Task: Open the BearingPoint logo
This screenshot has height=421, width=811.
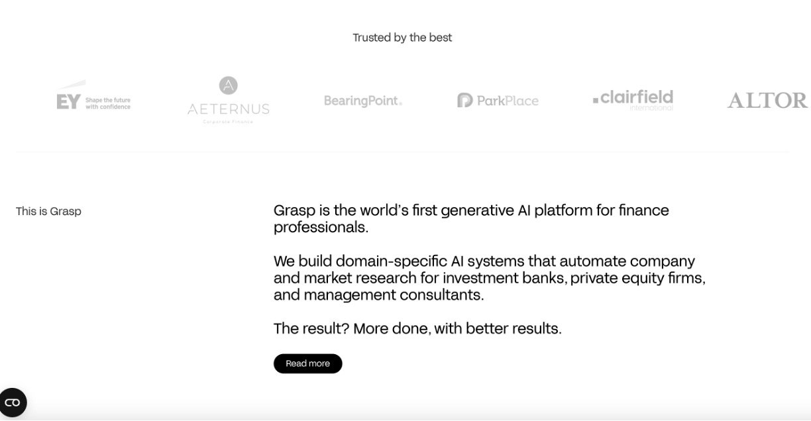Action: pos(362,101)
